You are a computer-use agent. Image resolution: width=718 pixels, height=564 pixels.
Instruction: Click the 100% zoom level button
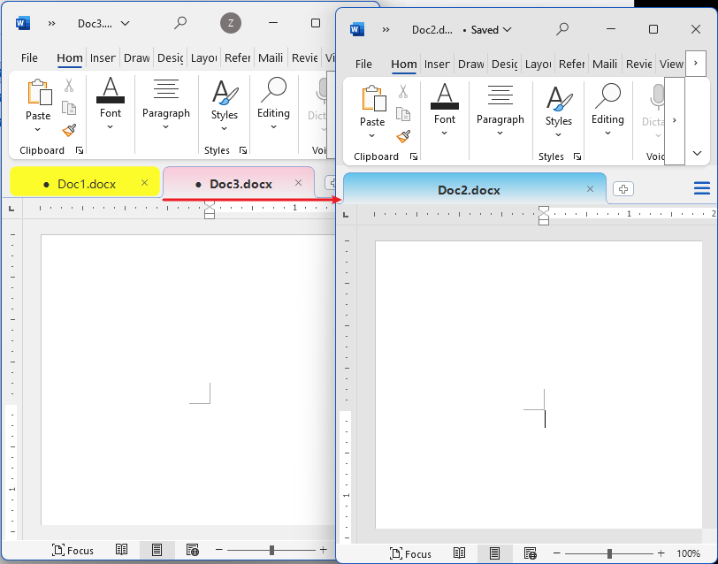(x=688, y=553)
